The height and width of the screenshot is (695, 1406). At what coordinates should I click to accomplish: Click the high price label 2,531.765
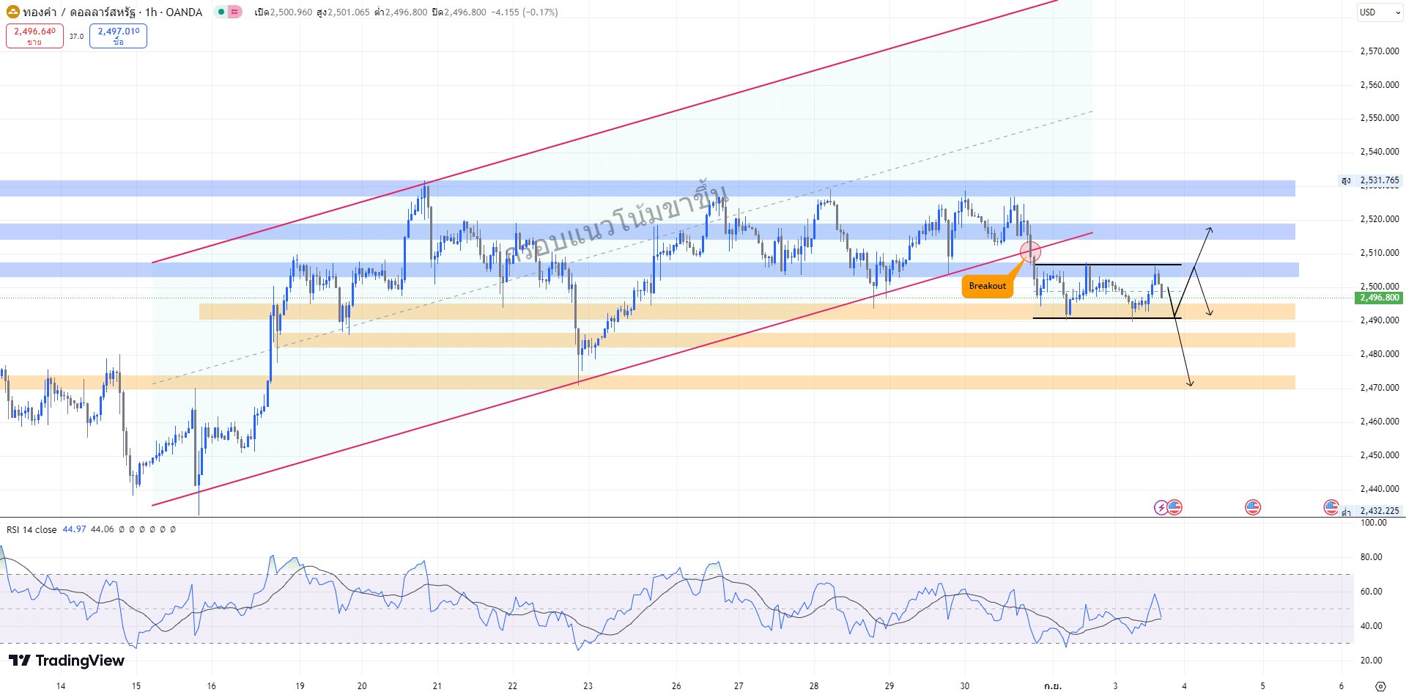[1380, 180]
